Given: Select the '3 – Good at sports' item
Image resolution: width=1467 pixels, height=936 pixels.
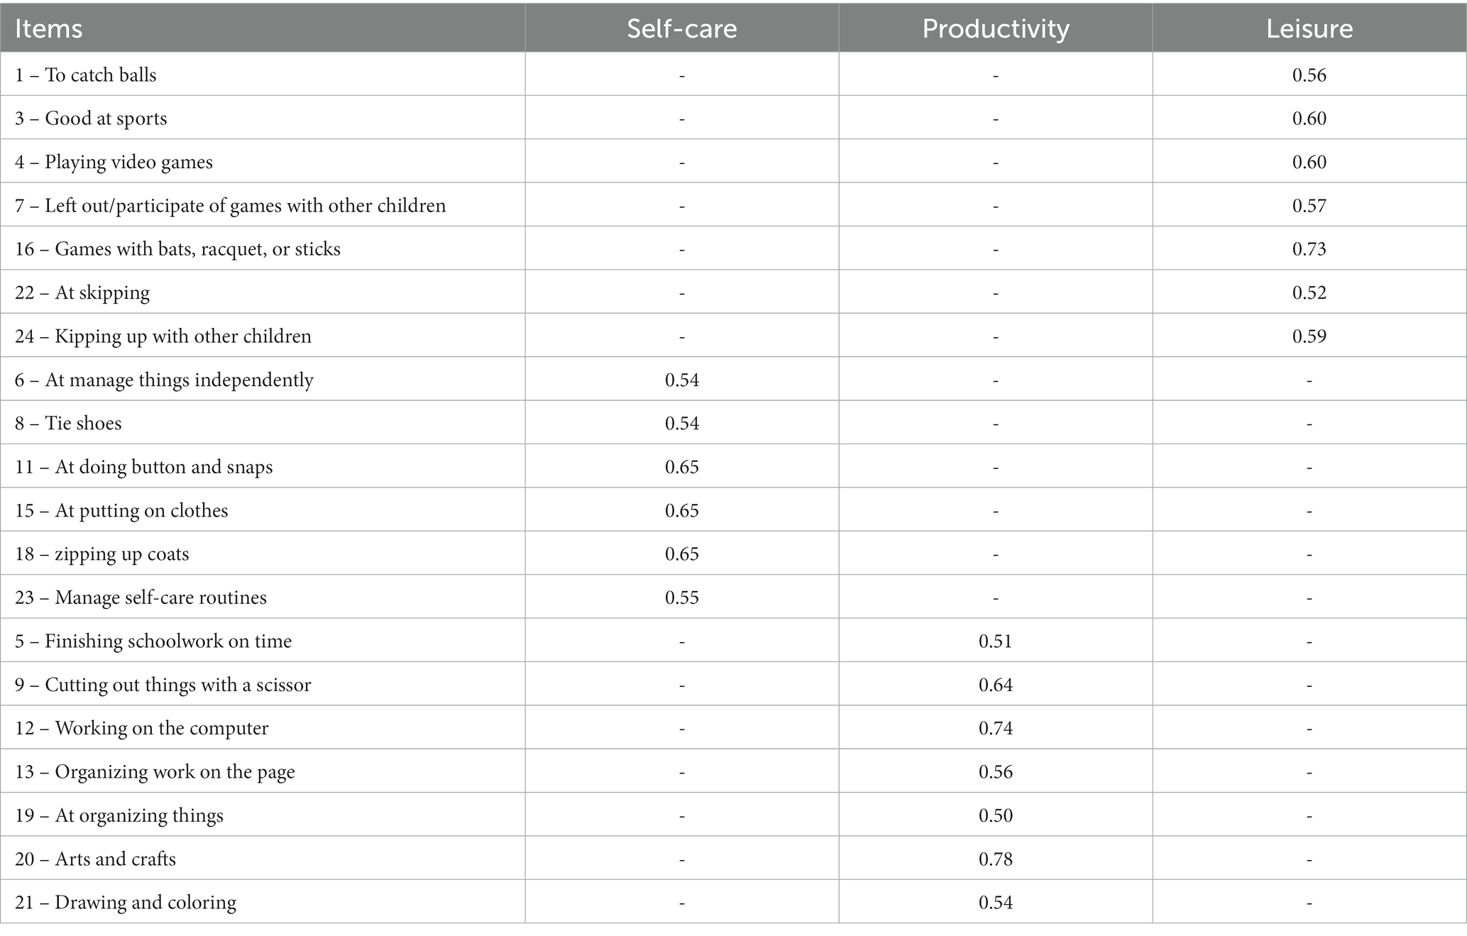Looking at the screenshot, I should pos(91,119).
